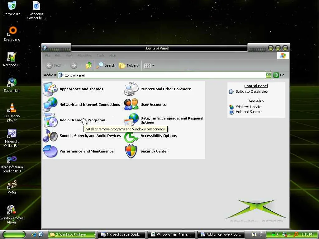
Task: Open the View menu
Action: tap(69, 55)
